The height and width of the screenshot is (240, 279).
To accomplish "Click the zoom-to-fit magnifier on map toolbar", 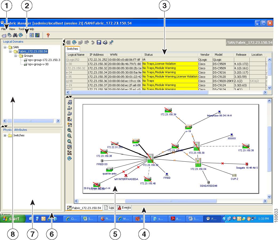I will [x=70, y=141].
